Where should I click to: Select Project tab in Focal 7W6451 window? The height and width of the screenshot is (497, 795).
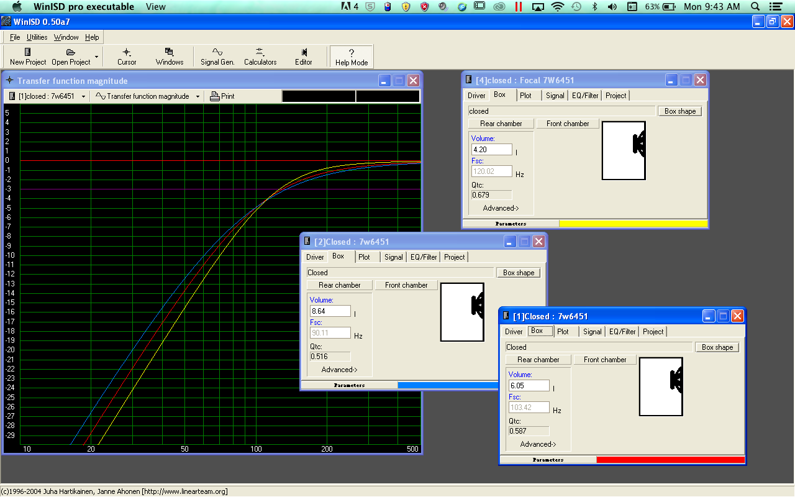click(616, 96)
